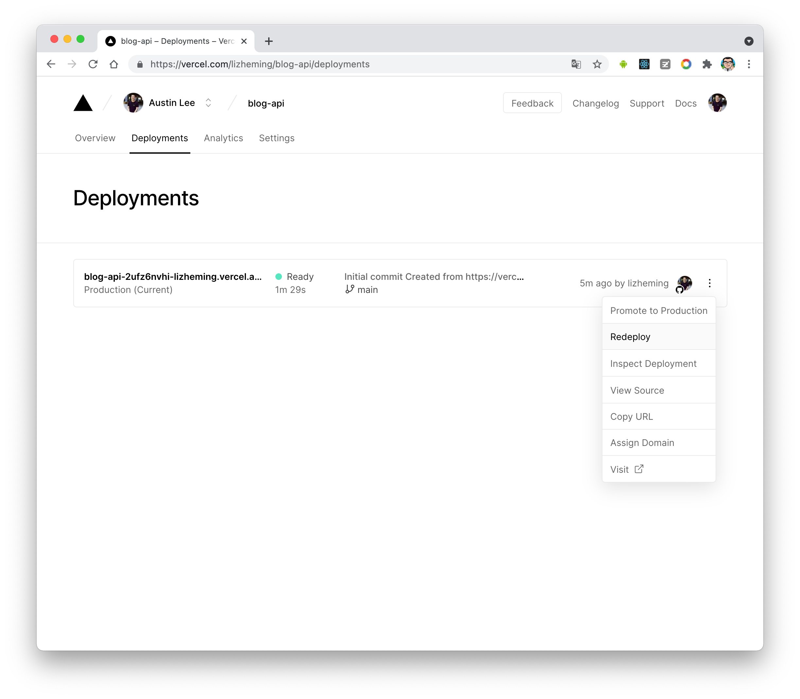Click the Copy URL context menu option
The height and width of the screenshot is (699, 800).
(x=631, y=416)
